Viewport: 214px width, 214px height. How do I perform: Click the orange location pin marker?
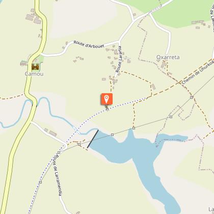pyautogui.click(x=106, y=99)
